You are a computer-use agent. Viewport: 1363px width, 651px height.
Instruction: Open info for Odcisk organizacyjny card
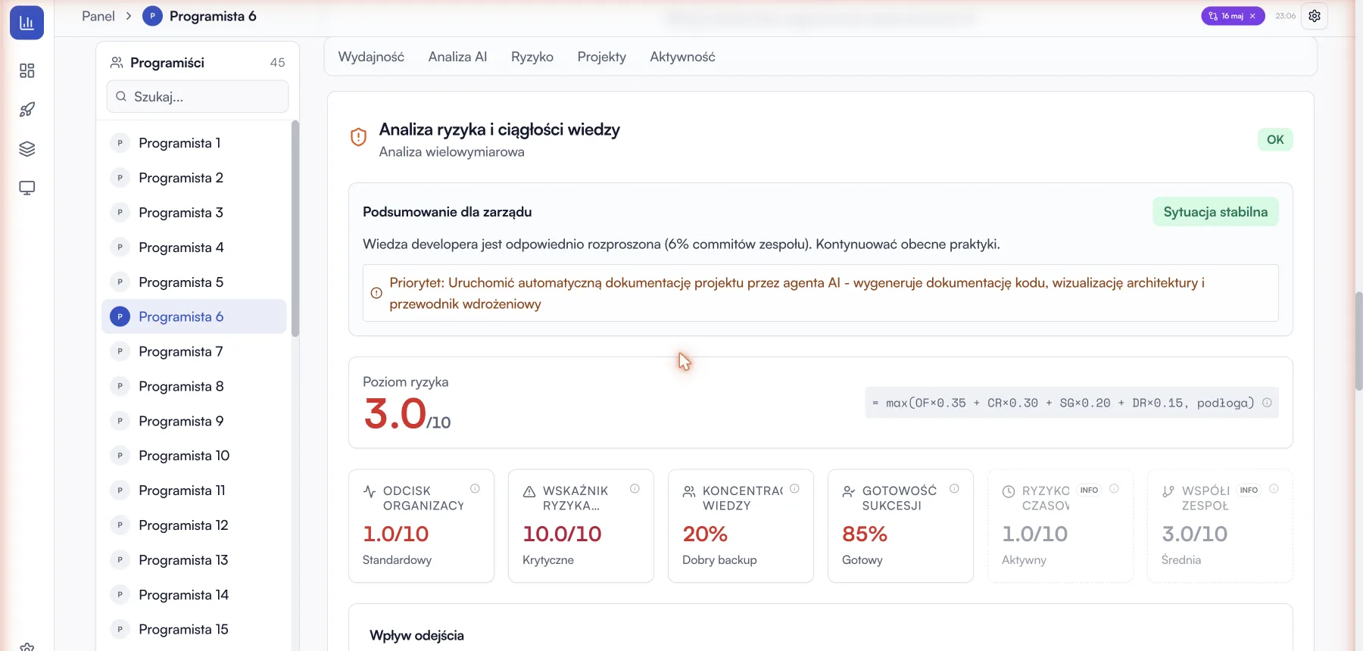coord(475,489)
